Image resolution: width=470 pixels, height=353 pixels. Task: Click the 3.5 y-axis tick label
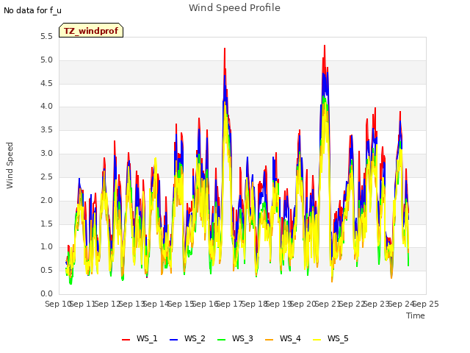tap(46, 129)
